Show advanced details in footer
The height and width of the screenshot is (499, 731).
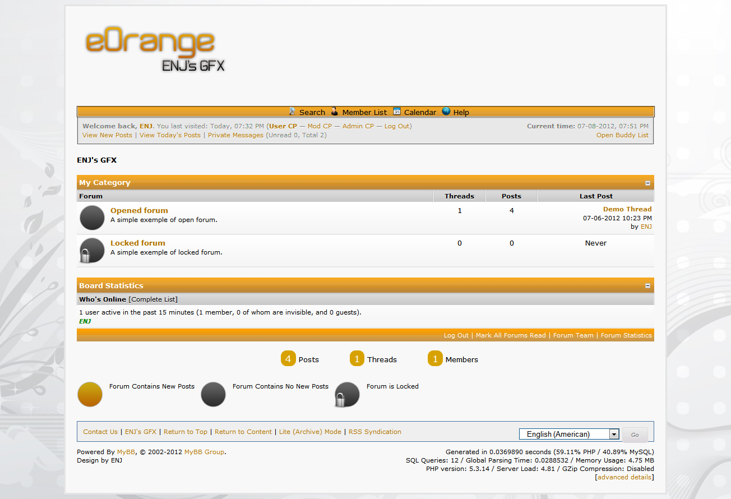pyautogui.click(x=624, y=477)
